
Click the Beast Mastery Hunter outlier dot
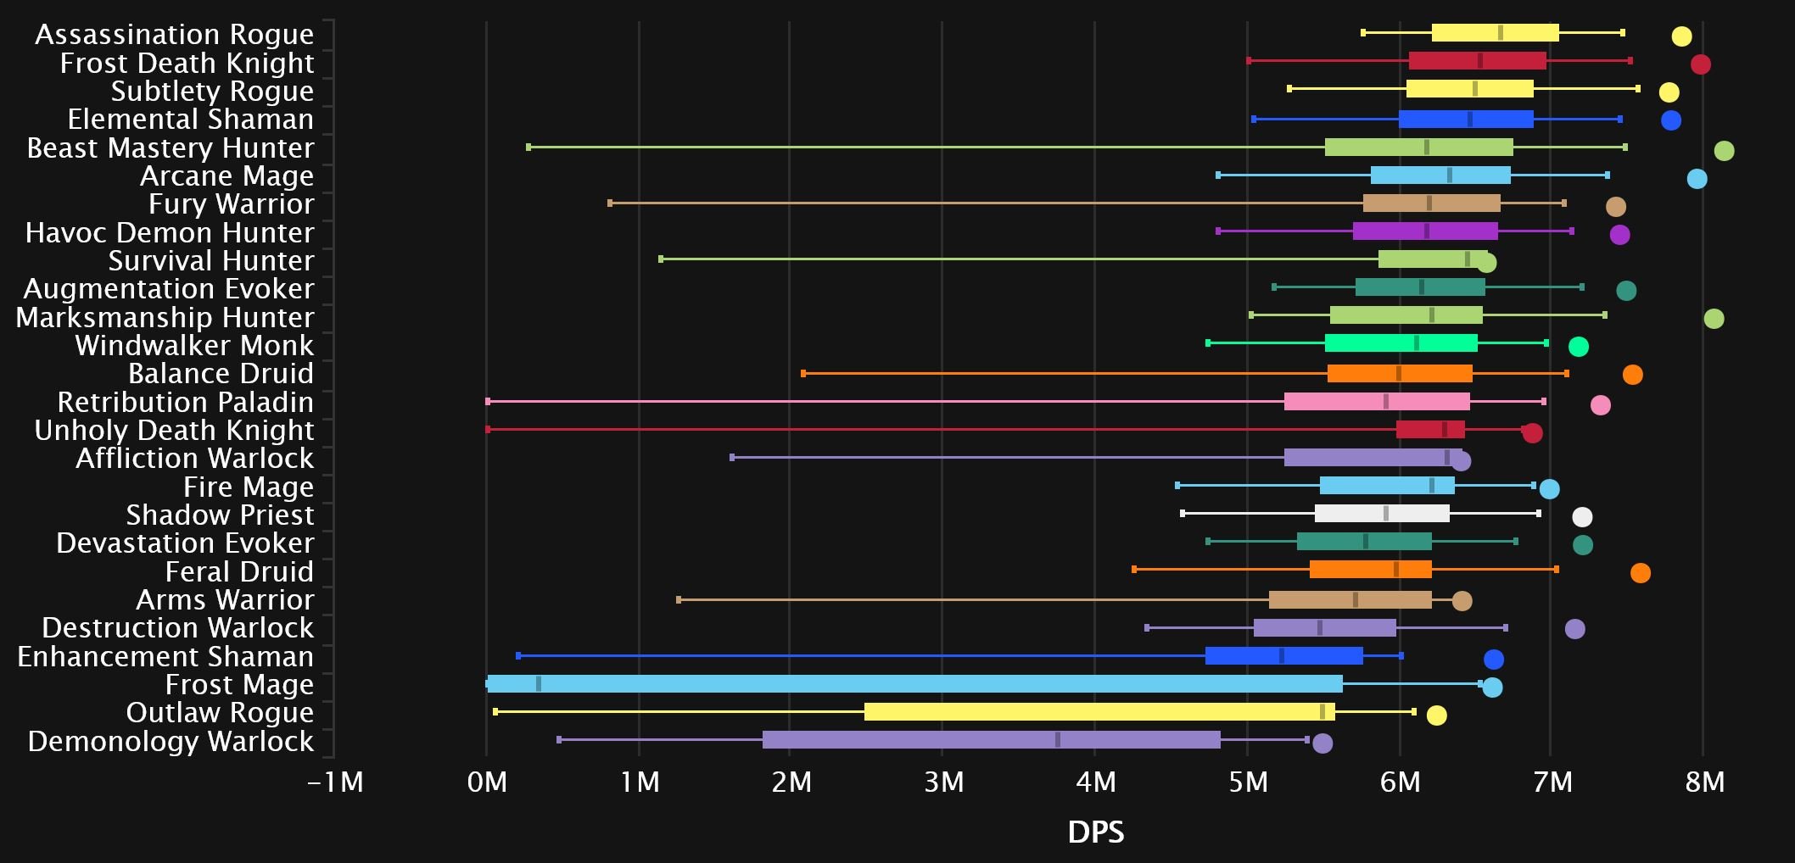[x=1724, y=151]
